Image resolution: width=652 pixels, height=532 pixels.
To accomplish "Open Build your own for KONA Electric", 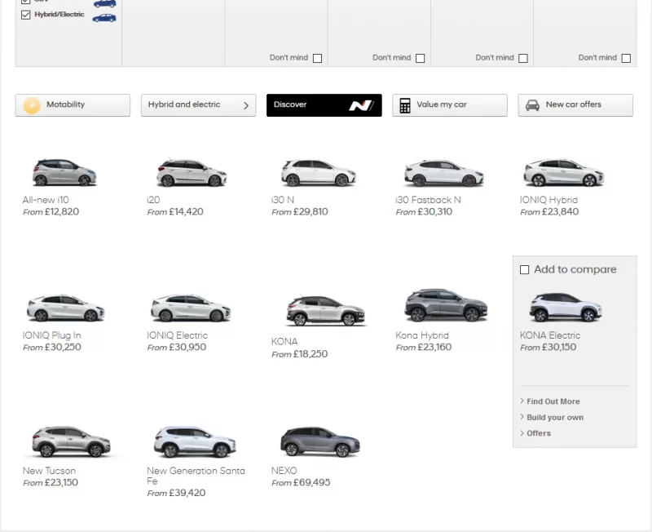I will (554, 418).
